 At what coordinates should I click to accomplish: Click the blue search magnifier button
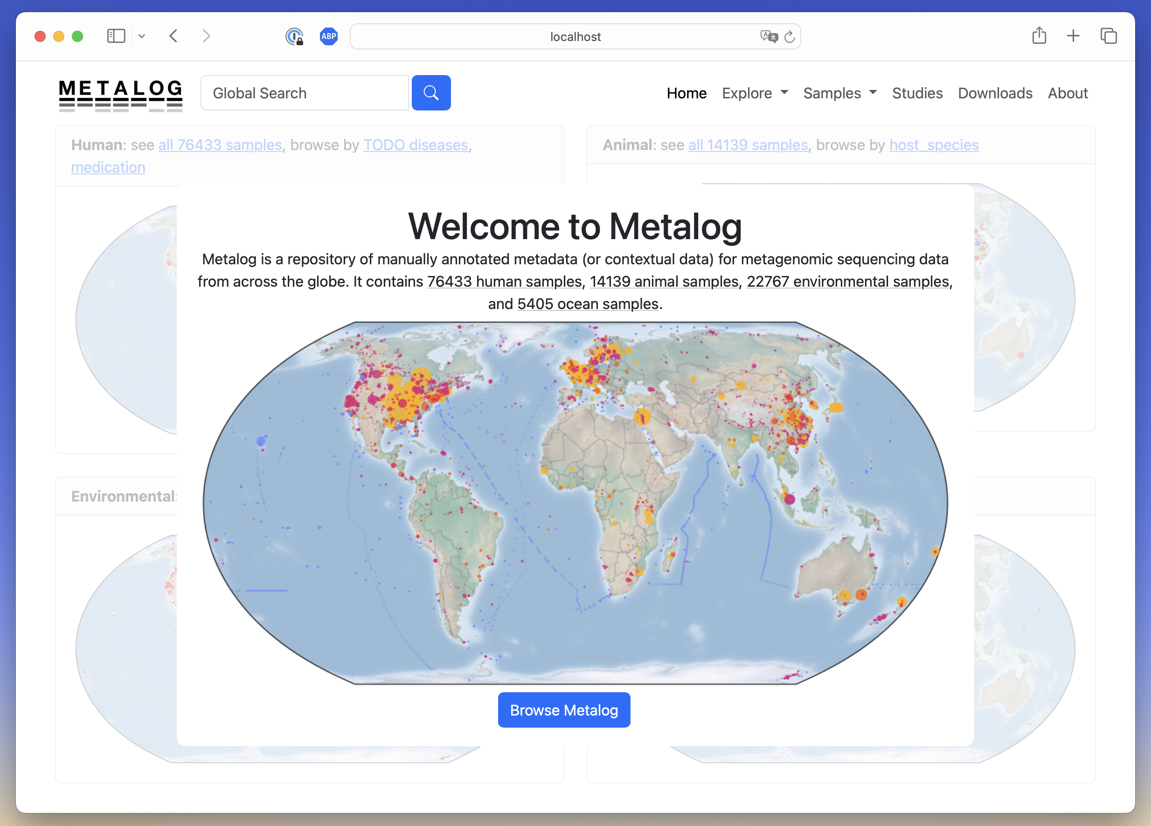pyautogui.click(x=431, y=93)
